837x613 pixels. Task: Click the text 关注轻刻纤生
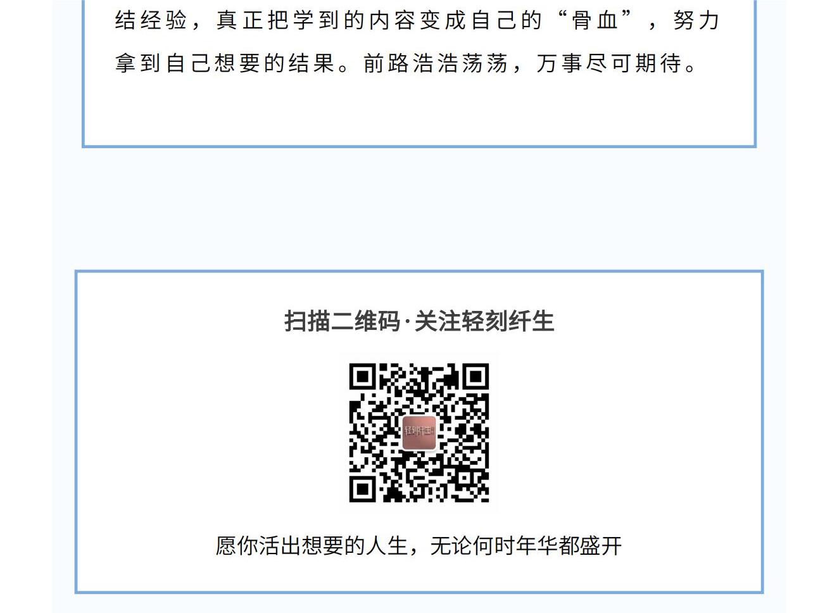(x=484, y=321)
